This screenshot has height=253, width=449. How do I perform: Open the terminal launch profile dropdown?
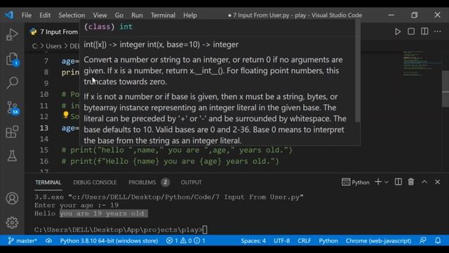[387, 182]
